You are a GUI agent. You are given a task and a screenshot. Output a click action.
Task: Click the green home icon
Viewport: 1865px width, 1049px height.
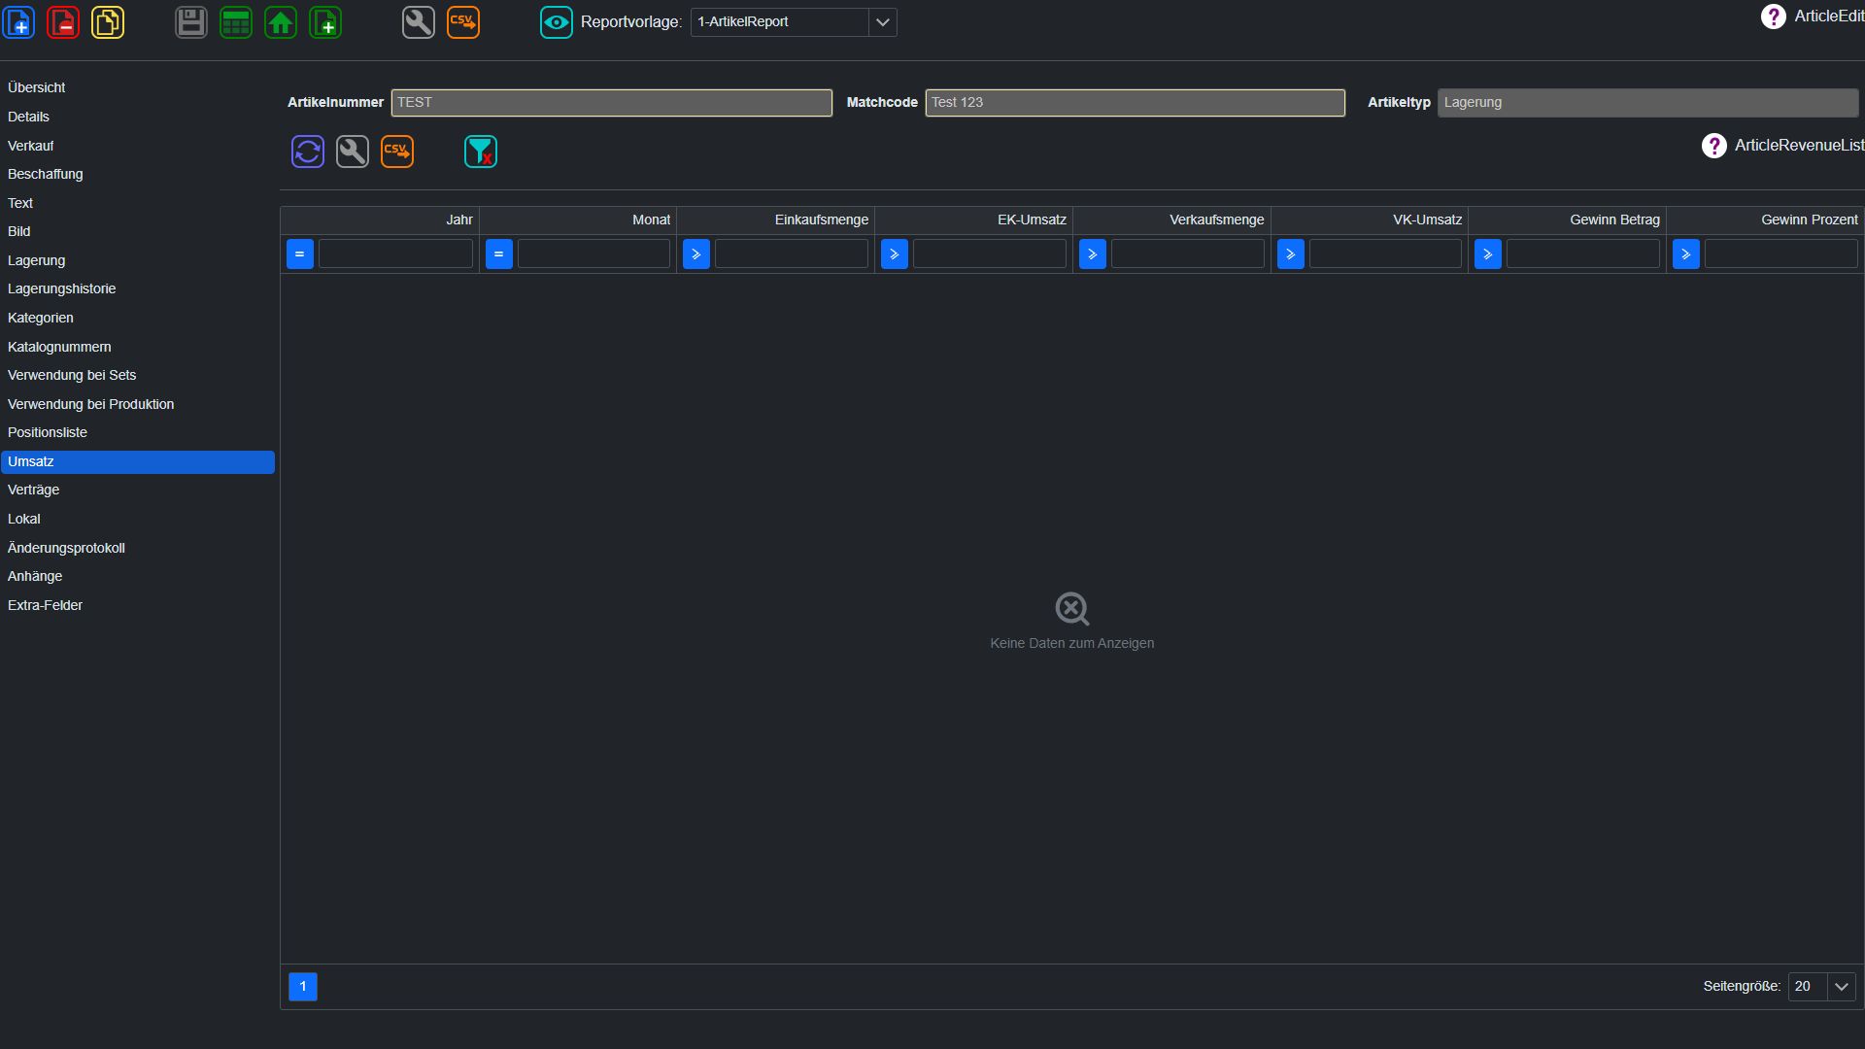click(x=281, y=22)
